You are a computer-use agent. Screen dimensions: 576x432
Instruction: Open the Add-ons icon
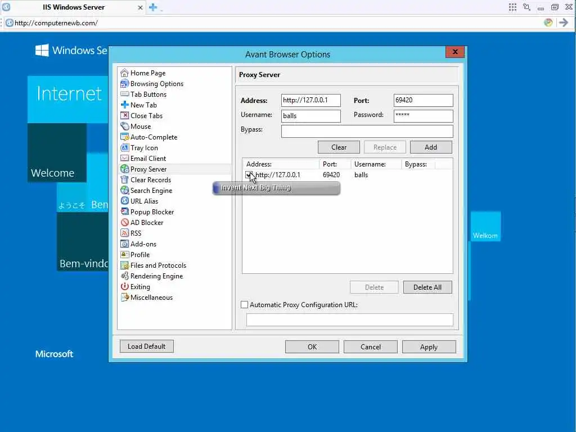[x=124, y=244]
